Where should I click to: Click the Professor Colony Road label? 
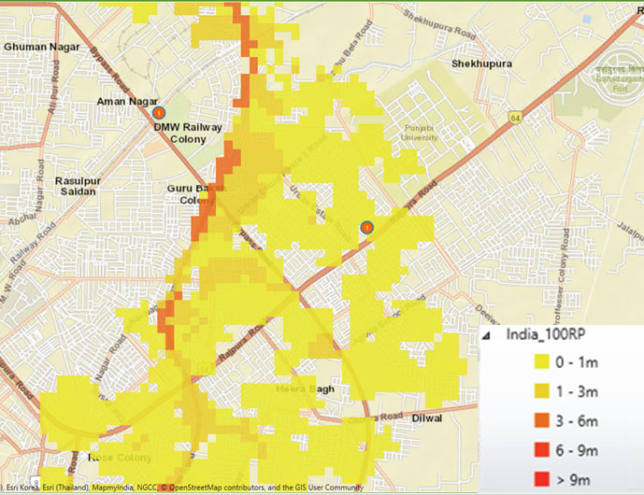click(x=561, y=277)
